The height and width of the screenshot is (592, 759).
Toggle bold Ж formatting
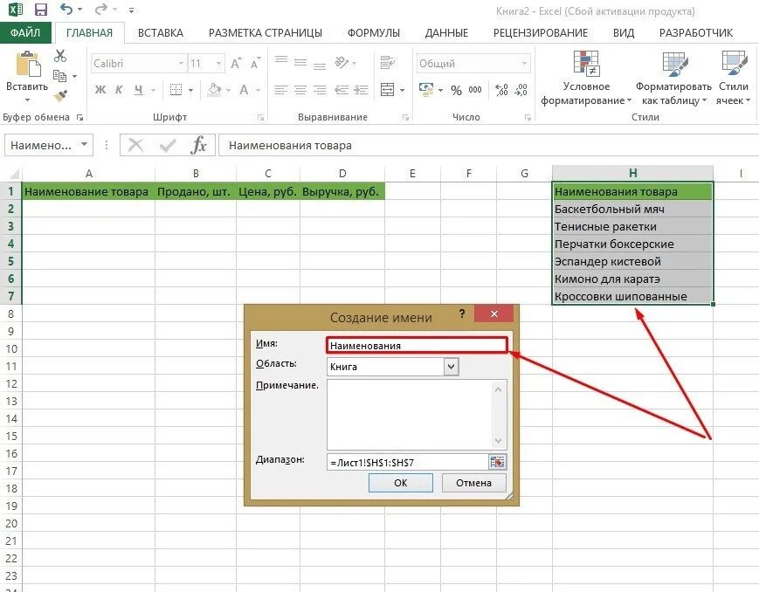(100, 90)
